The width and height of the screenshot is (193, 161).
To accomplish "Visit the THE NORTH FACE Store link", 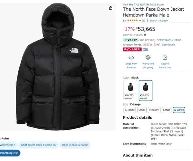I will pyautogui.click(x=143, y=4).
